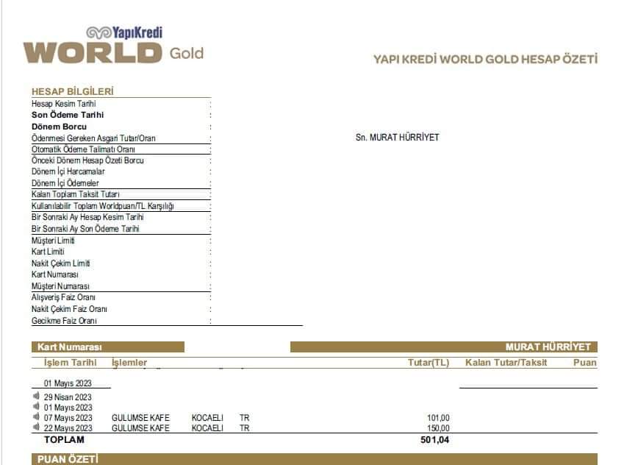
Task: Click the Kalan Tutar/Taksit column header
Action: click(506, 363)
